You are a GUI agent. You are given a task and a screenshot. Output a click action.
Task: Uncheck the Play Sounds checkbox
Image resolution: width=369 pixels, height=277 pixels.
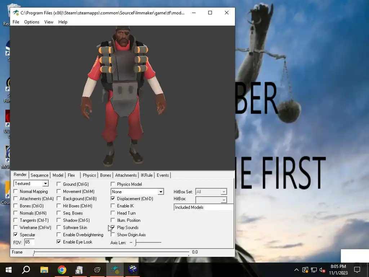pos(113,228)
